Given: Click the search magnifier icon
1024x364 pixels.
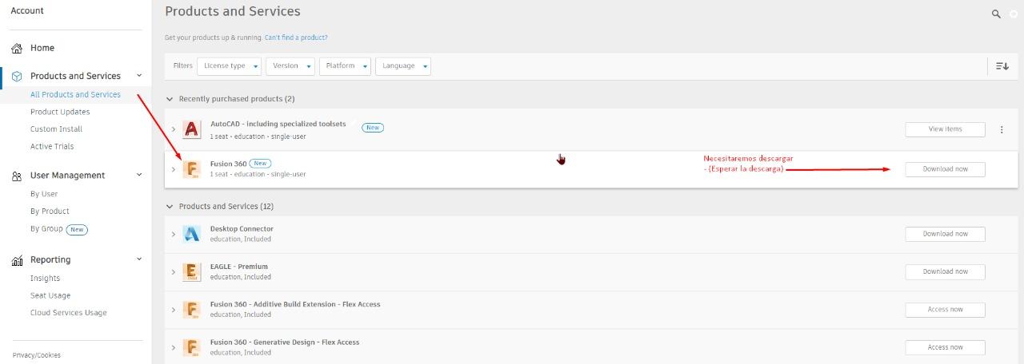Looking at the screenshot, I should coord(996,14).
